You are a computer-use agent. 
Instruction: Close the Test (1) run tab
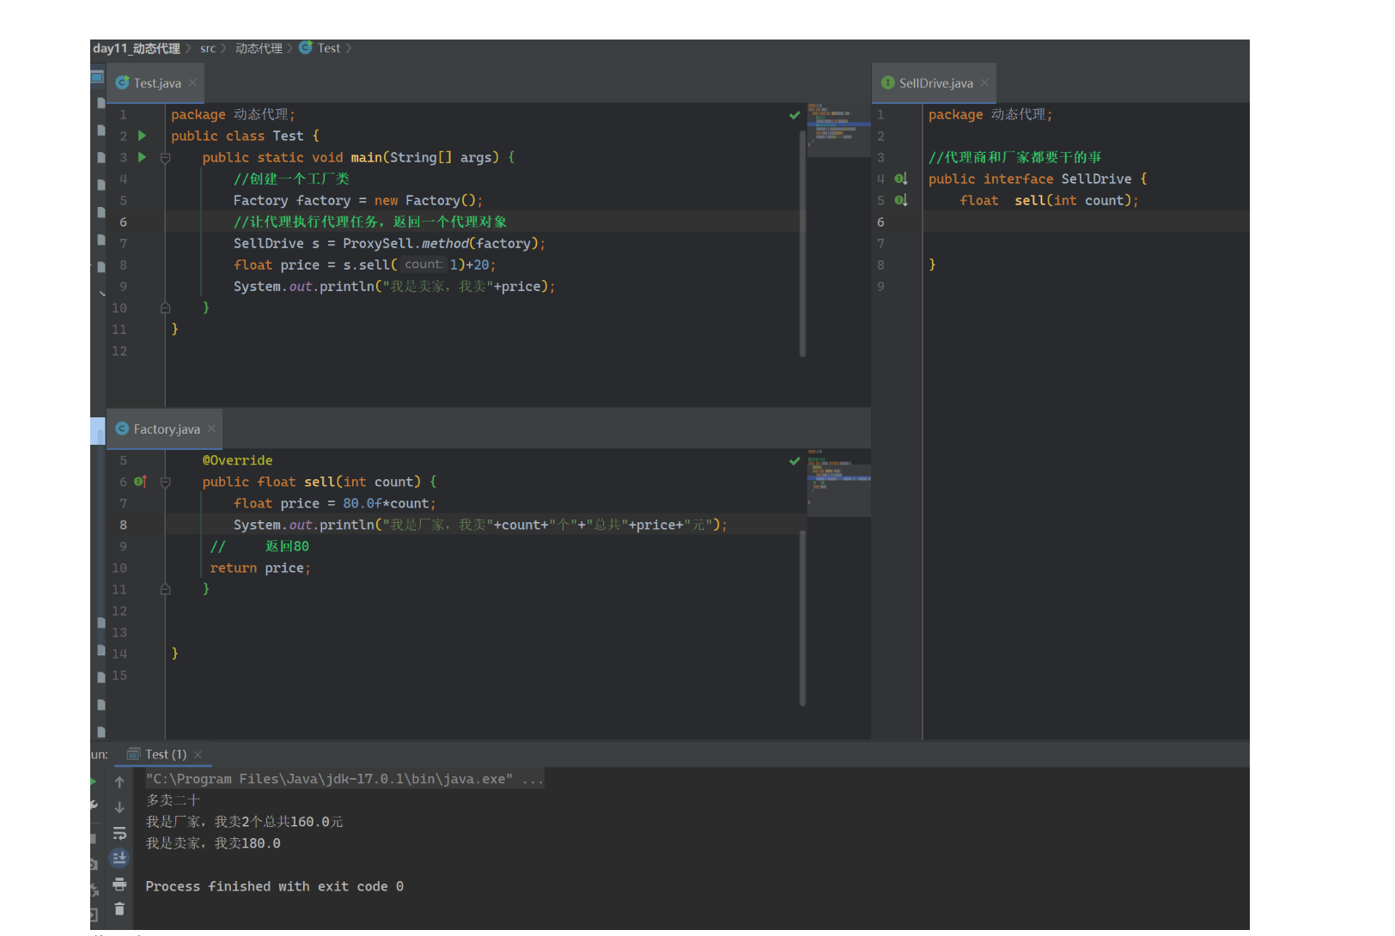(x=198, y=755)
